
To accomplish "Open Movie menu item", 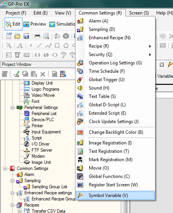I will pyautogui.click(x=115, y=168).
